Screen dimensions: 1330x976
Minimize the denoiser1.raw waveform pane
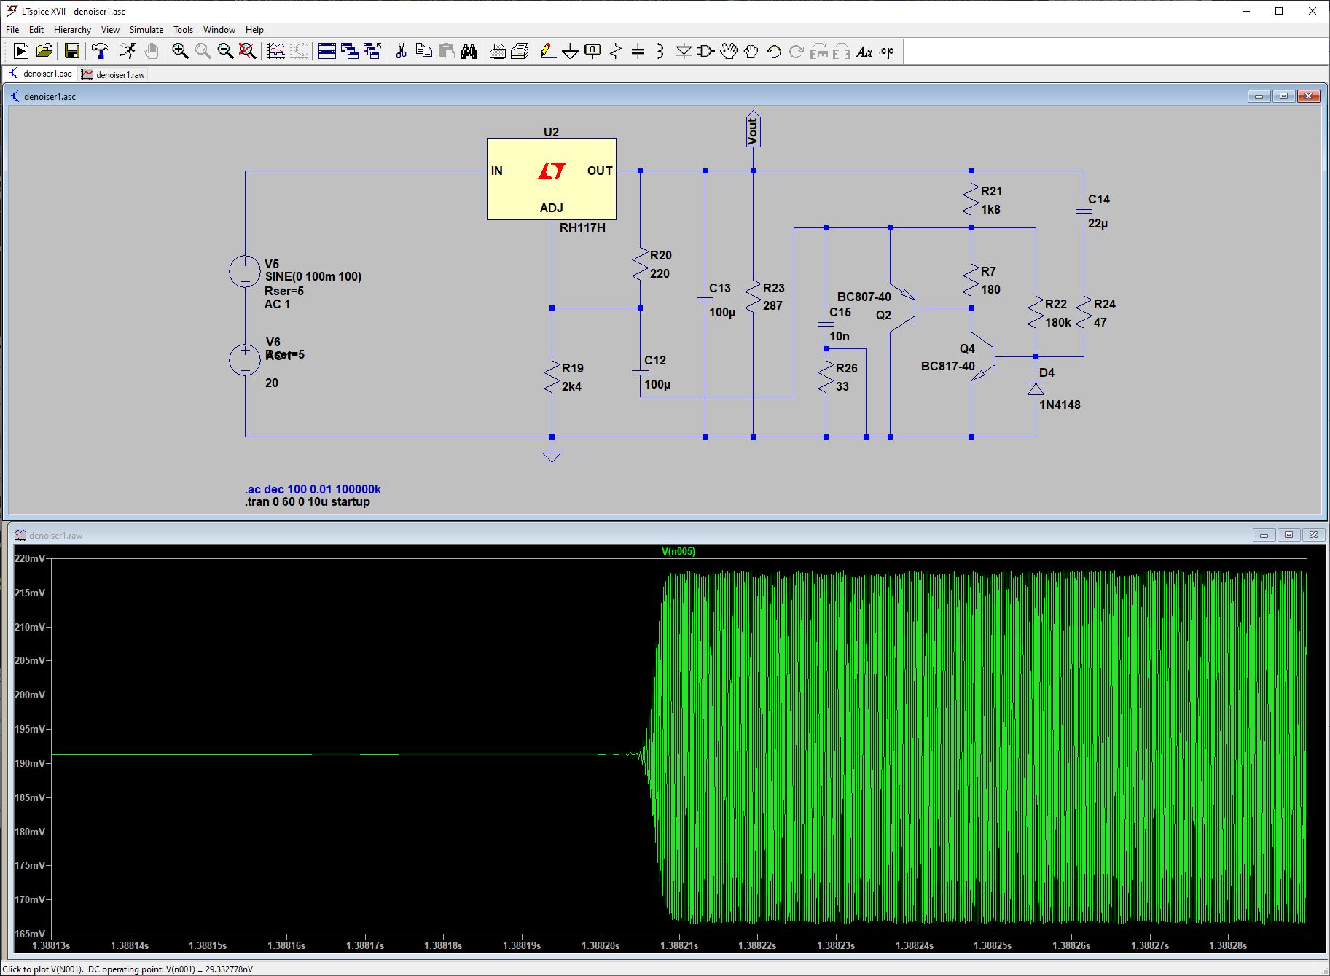pyautogui.click(x=1264, y=535)
